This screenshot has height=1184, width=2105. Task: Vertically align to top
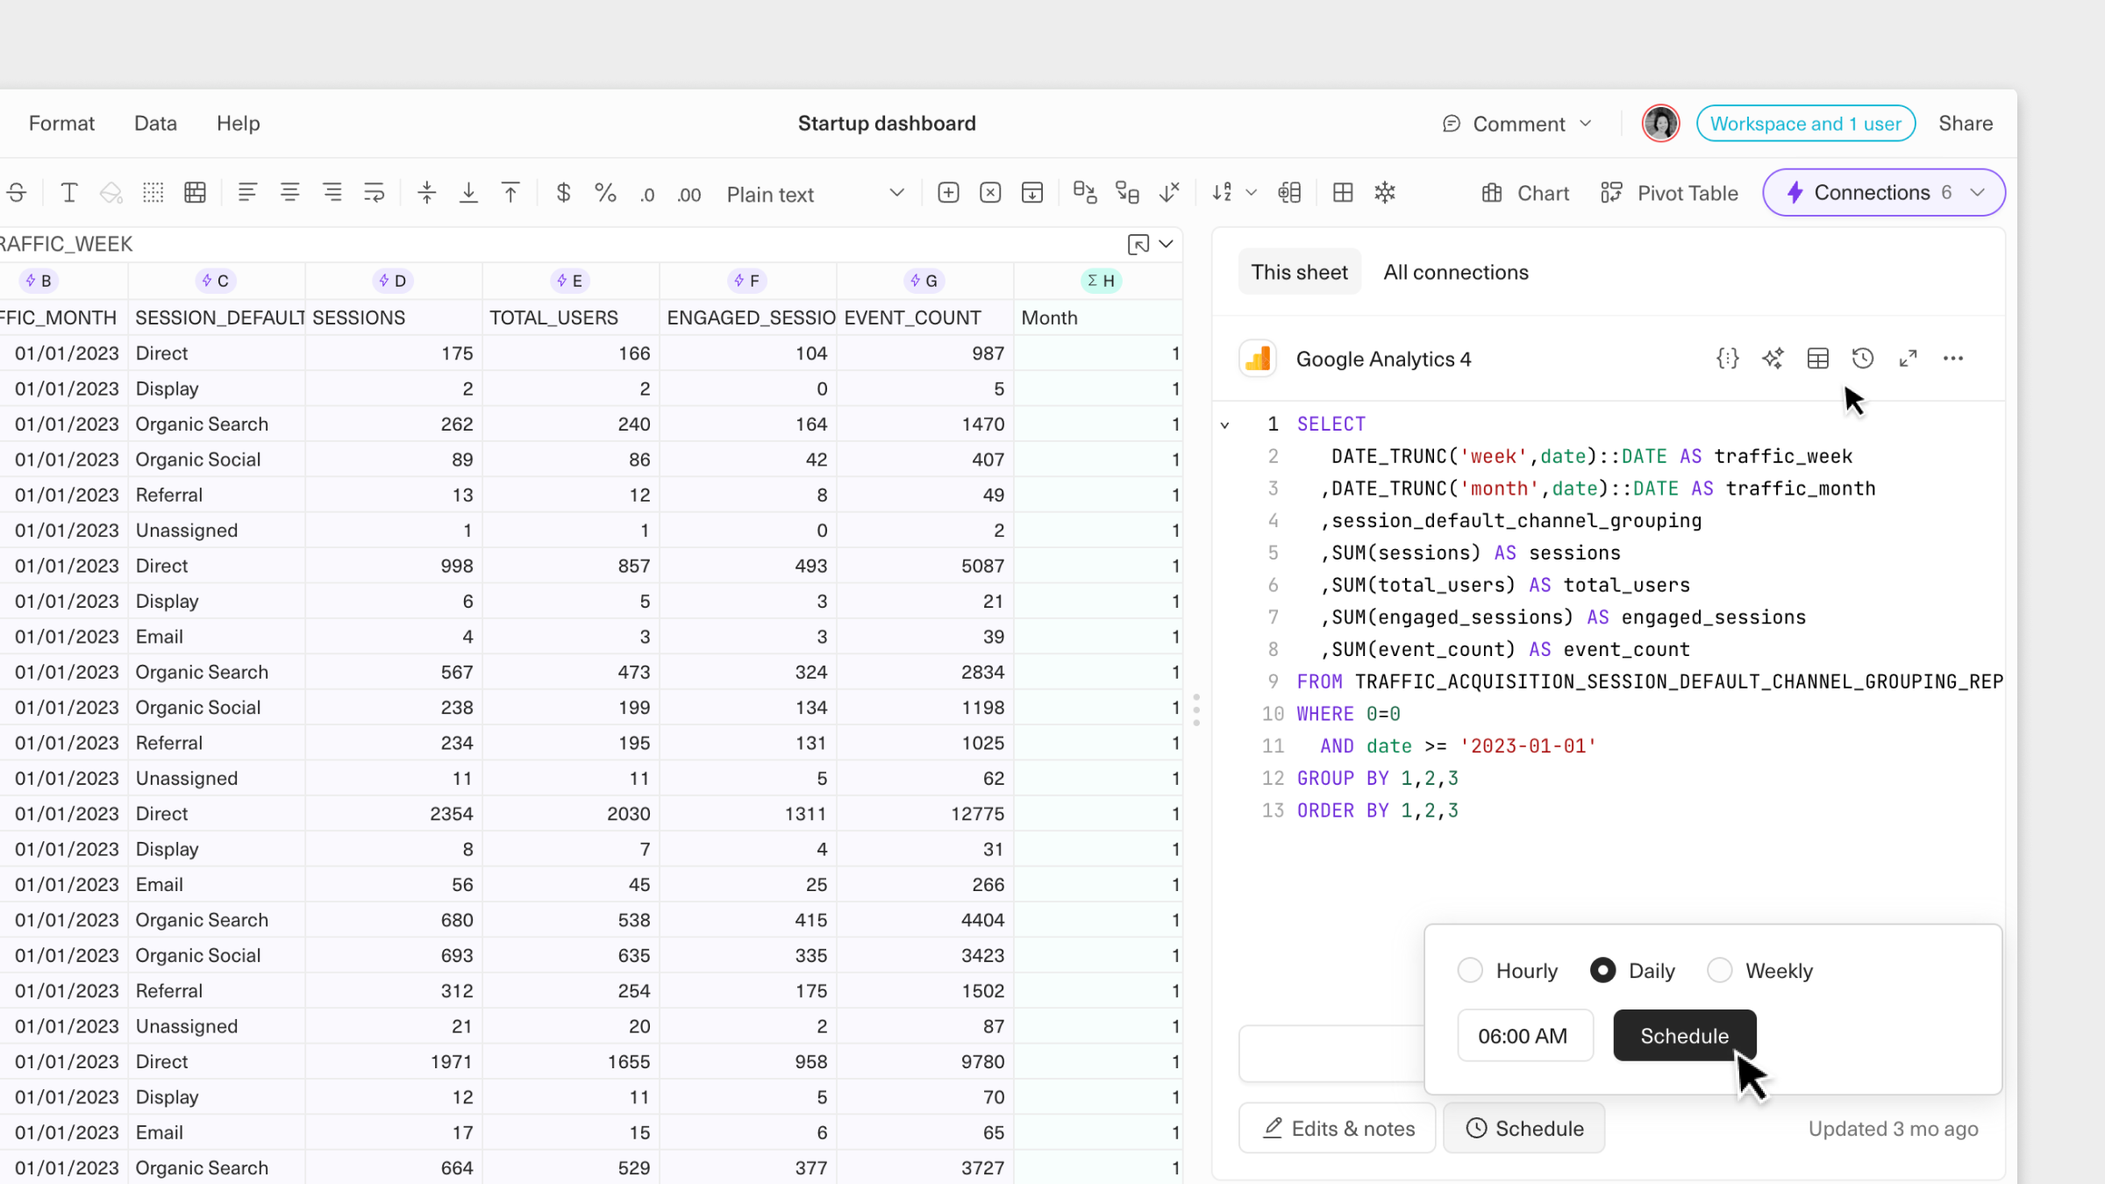click(x=510, y=193)
